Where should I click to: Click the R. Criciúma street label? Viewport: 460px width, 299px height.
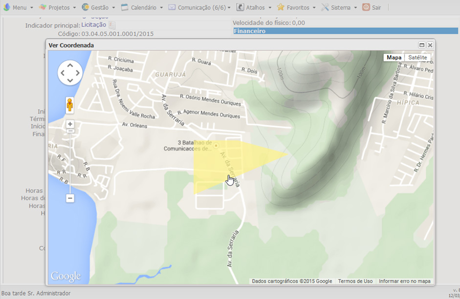[x=121, y=60]
